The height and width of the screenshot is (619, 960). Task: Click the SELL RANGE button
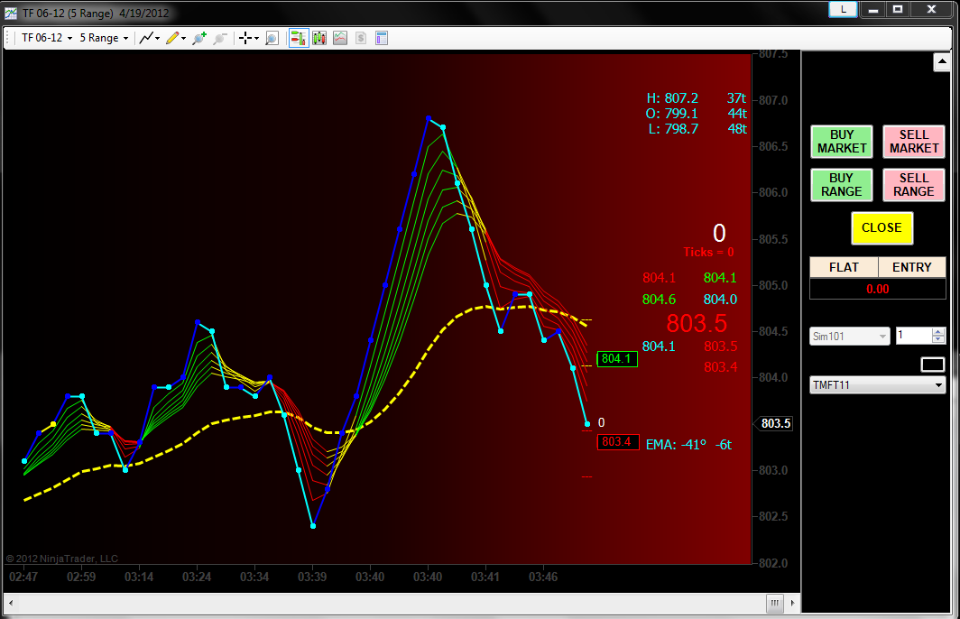click(913, 185)
